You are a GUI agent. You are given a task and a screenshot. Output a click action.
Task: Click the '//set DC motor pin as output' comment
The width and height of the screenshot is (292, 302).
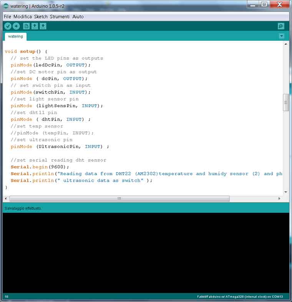click(54, 72)
